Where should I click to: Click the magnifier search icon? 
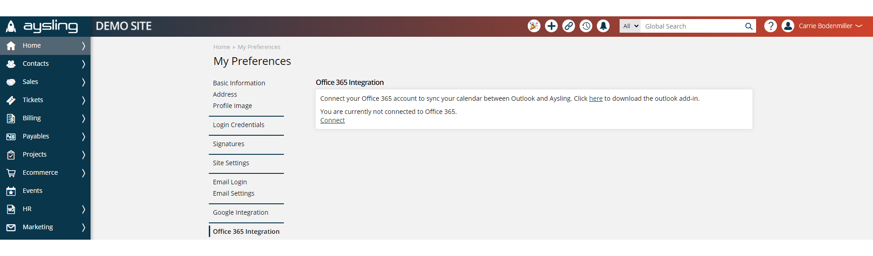748,26
